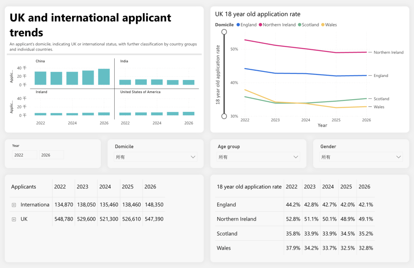Screen dimensions: 414x268
Task: Select the Northern Ireland row in rate table
Action: [x=295, y=219]
